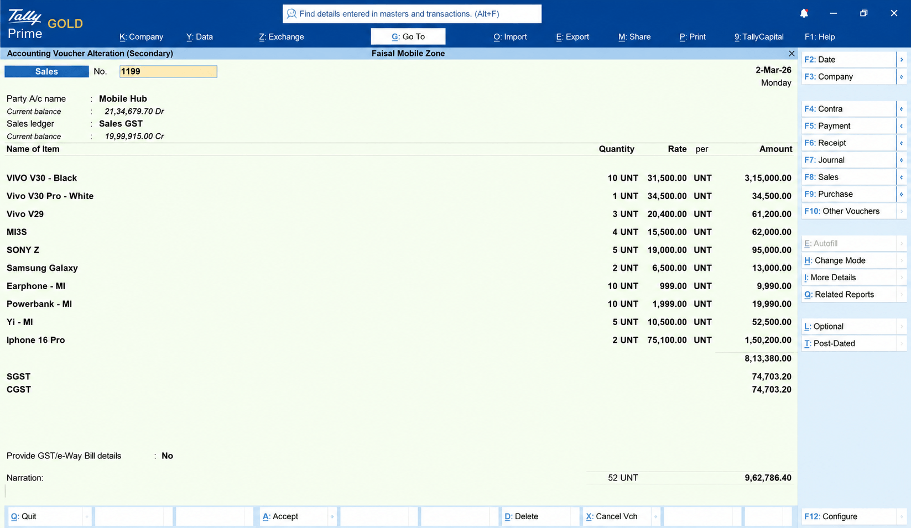Open the K: Company menu
The width and height of the screenshot is (911, 528).
point(141,37)
